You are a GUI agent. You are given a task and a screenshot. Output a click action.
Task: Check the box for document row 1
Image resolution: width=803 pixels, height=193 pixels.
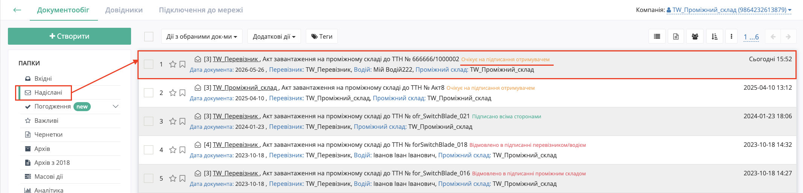point(149,64)
